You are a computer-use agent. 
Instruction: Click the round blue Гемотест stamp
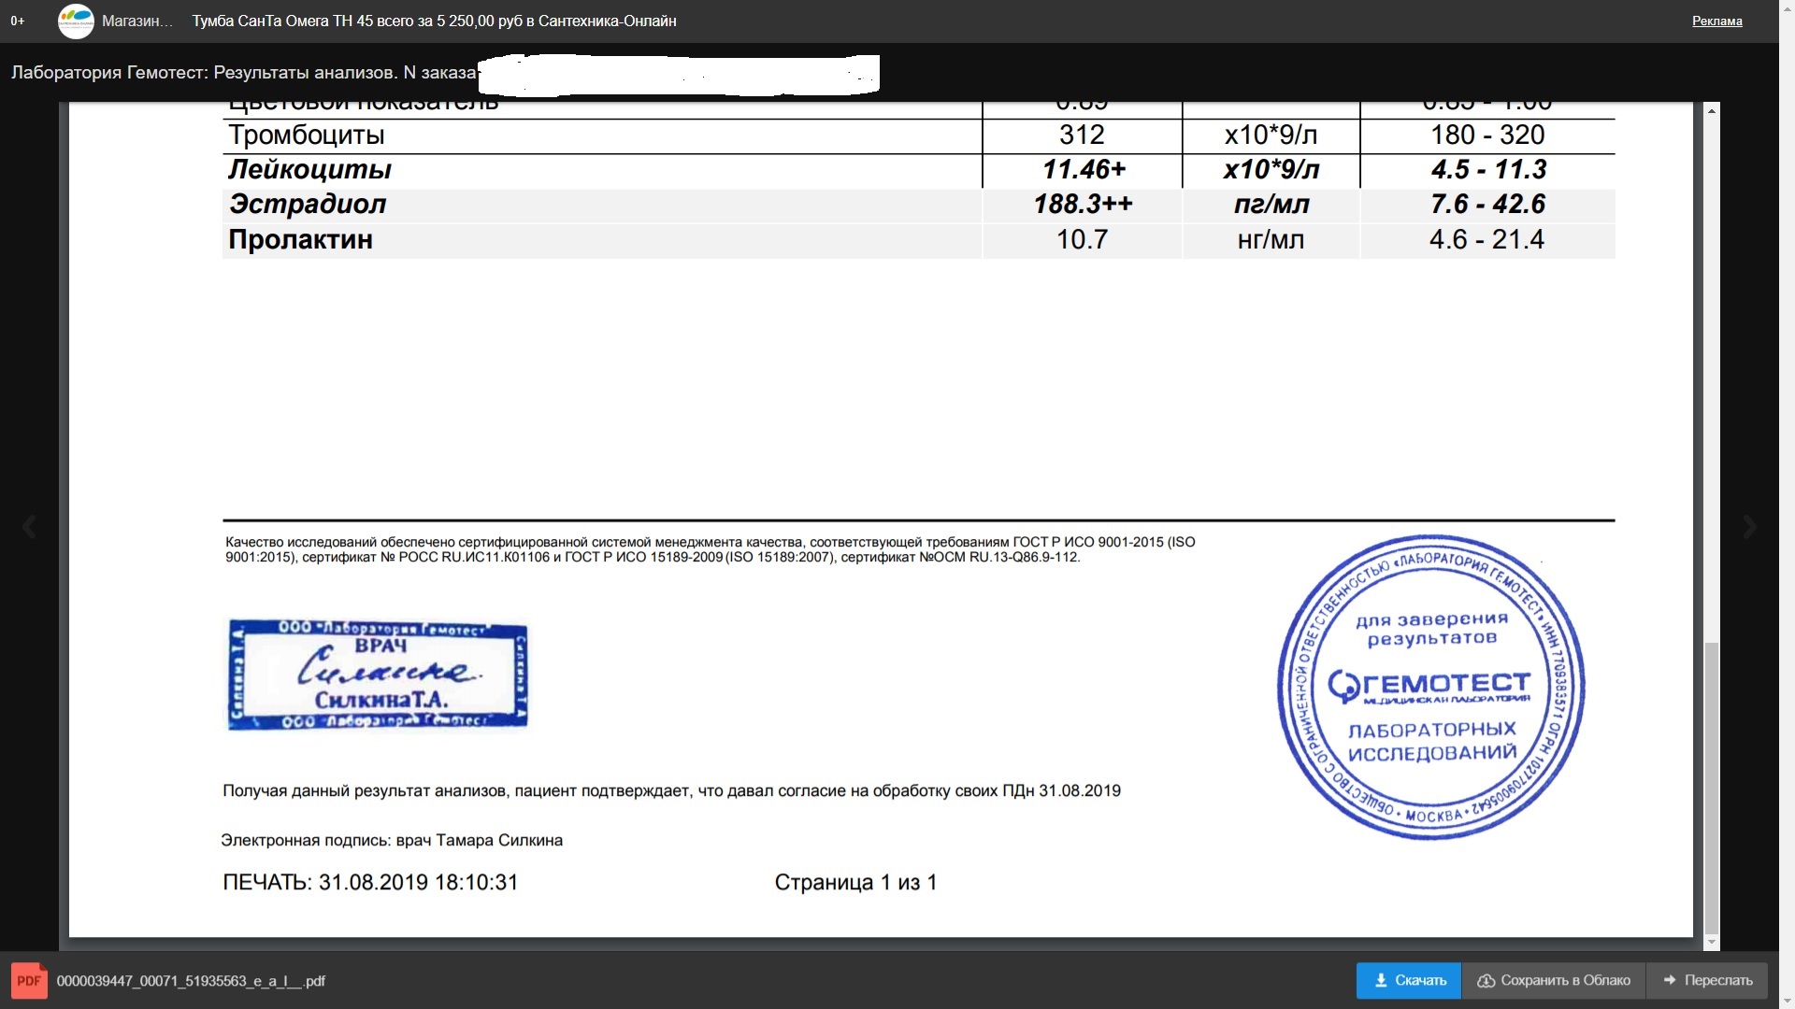click(1431, 687)
